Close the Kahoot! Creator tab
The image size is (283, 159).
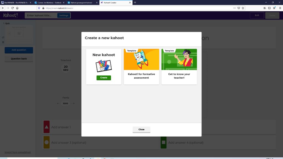click(130, 2)
